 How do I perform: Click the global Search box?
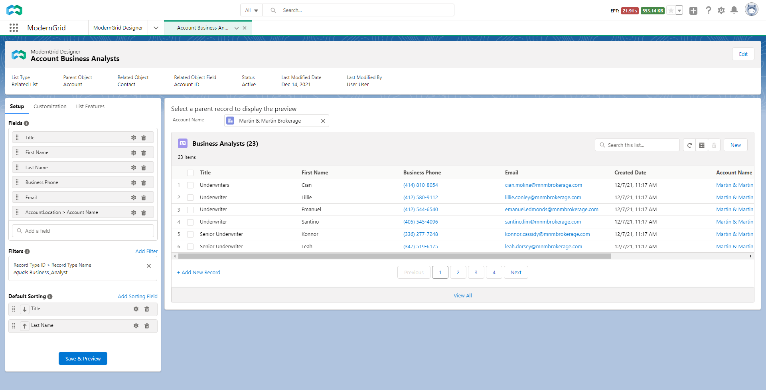point(358,10)
